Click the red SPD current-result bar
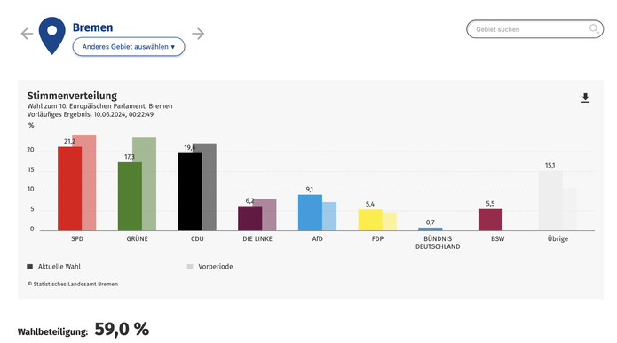Screen dimensions: 617x343 click(69, 189)
